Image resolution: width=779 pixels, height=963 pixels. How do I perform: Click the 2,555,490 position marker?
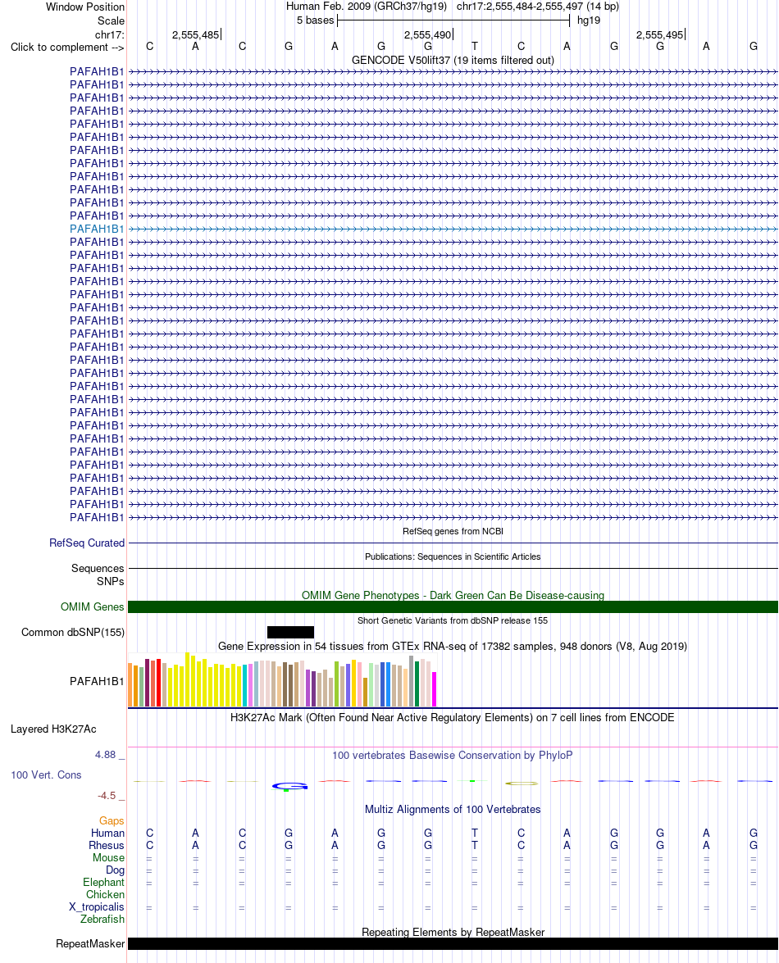428,35
